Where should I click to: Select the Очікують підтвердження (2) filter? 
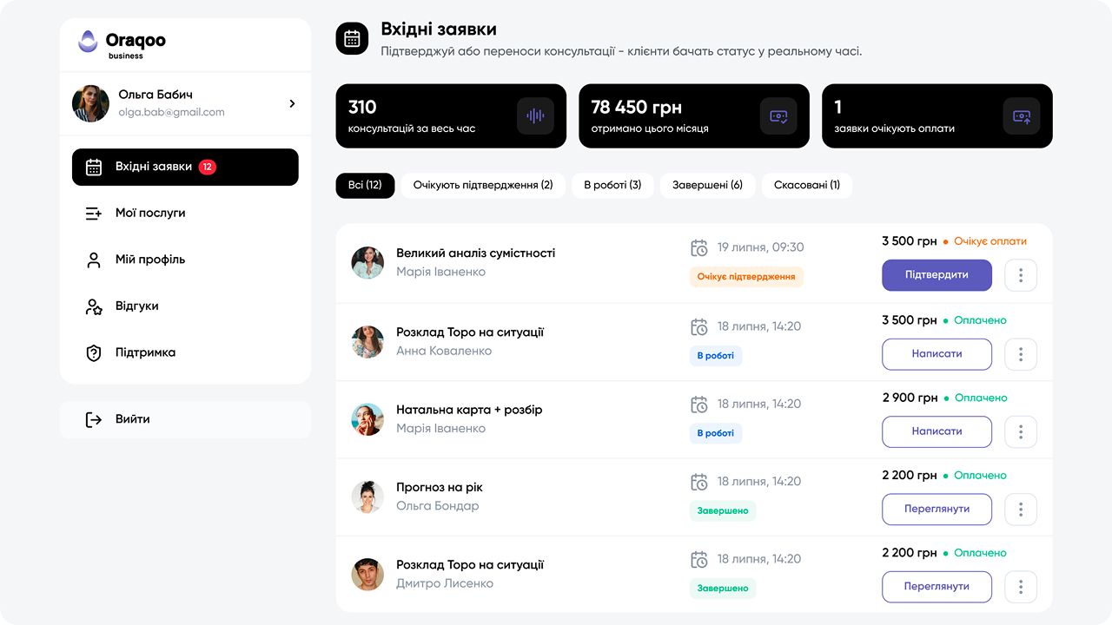coord(483,185)
